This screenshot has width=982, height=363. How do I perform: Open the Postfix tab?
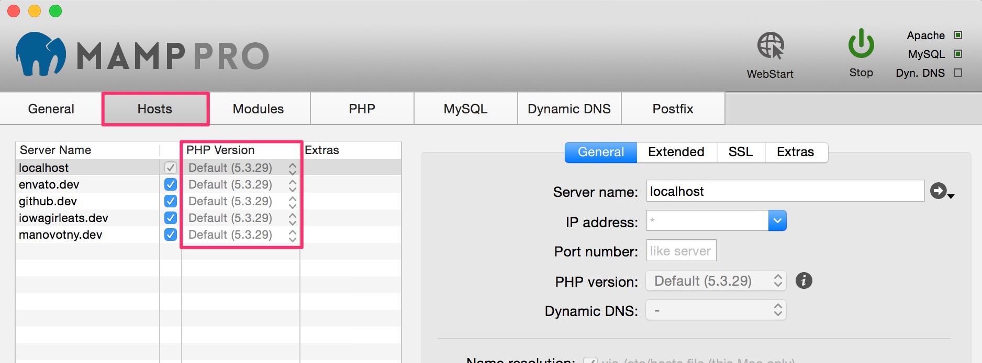point(673,109)
